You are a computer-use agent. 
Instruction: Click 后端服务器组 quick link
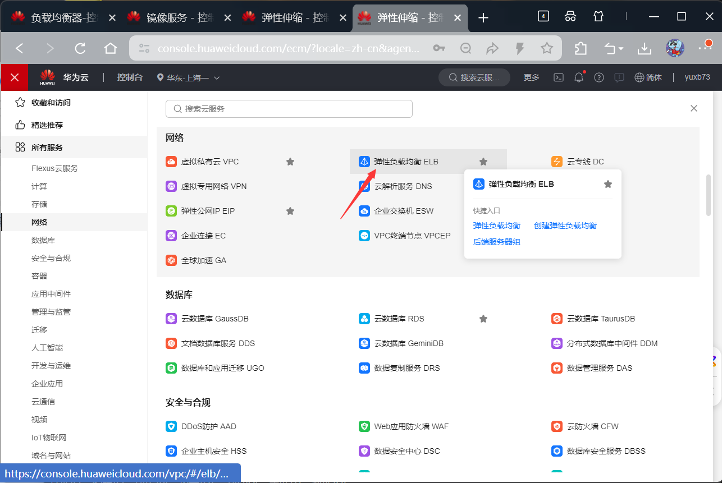pyautogui.click(x=497, y=242)
